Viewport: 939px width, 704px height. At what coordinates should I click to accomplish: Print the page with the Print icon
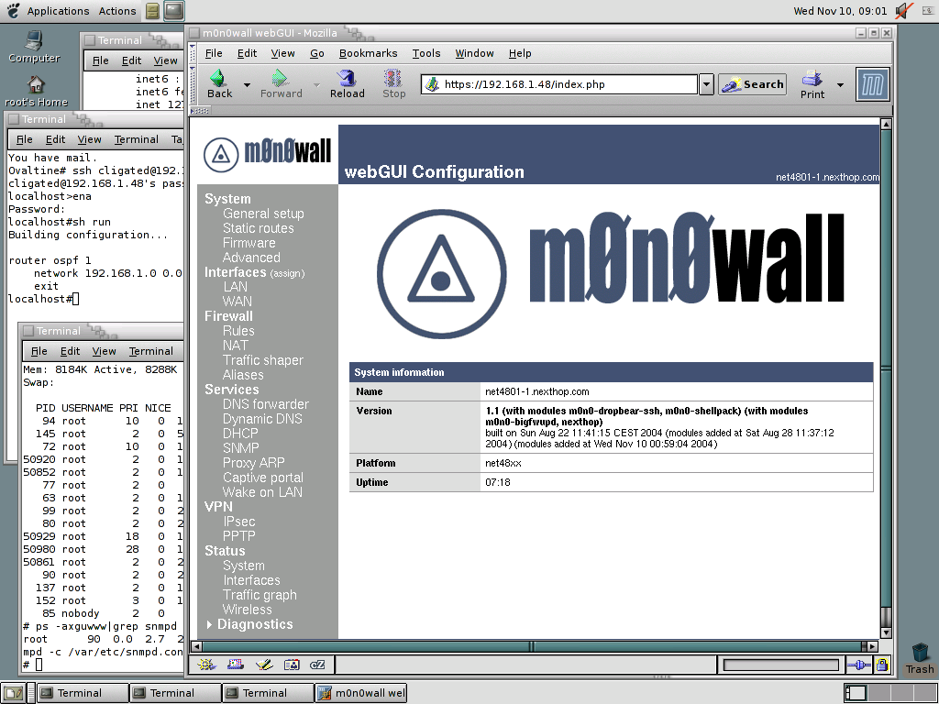pos(812,79)
